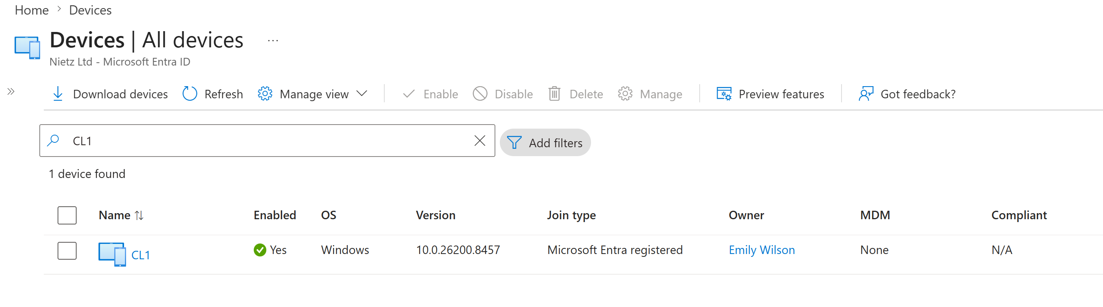
Task: Click the Manage view gear icon
Action: click(x=265, y=93)
